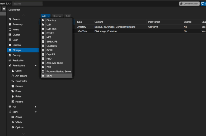Focus the top Search field
This screenshot has width=206, height=136.
tap(27, 4)
